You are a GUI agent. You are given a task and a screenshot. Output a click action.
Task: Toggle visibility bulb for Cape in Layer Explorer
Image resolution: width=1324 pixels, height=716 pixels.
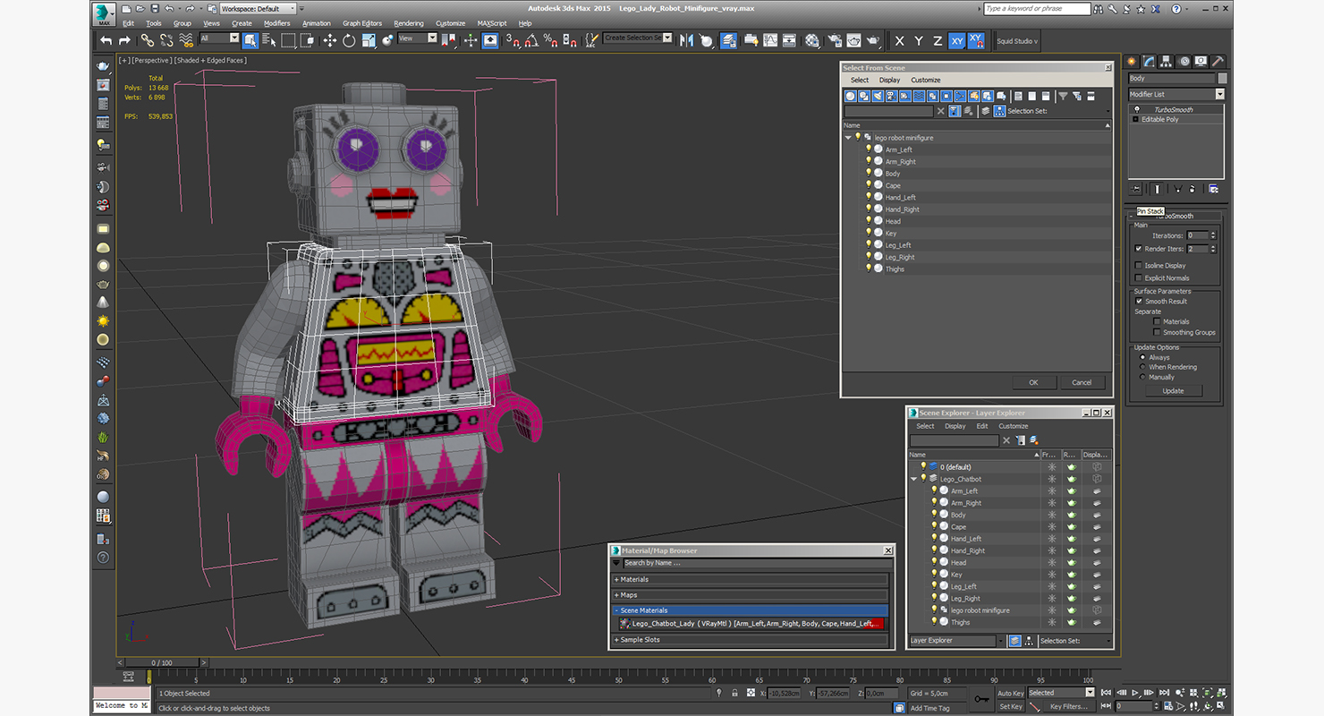pos(935,526)
